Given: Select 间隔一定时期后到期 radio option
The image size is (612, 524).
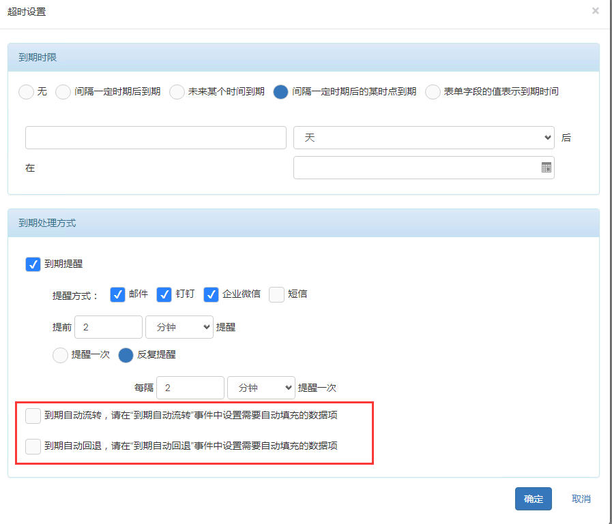Looking at the screenshot, I should [x=63, y=92].
